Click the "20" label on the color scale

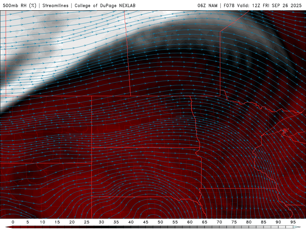tap(72, 222)
